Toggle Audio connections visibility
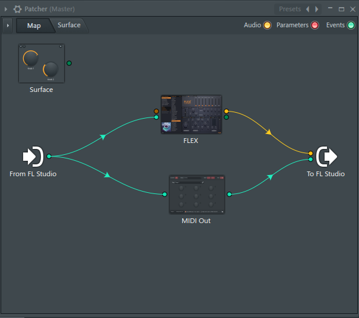 pos(267,25)
